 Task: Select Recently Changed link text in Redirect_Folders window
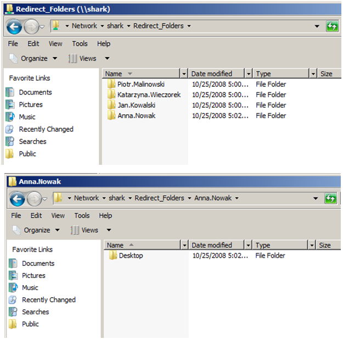(x=46, y=129)
